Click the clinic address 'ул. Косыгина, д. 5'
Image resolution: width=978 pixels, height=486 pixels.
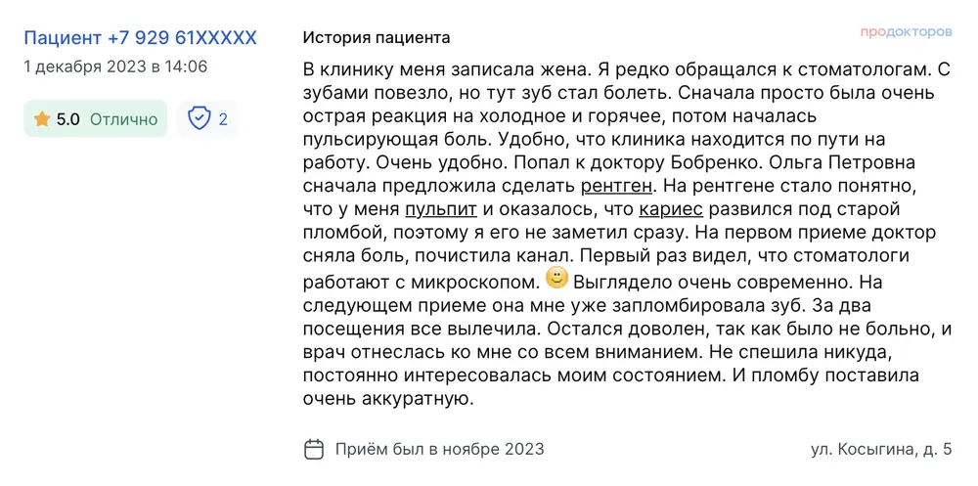click(881, 450)
